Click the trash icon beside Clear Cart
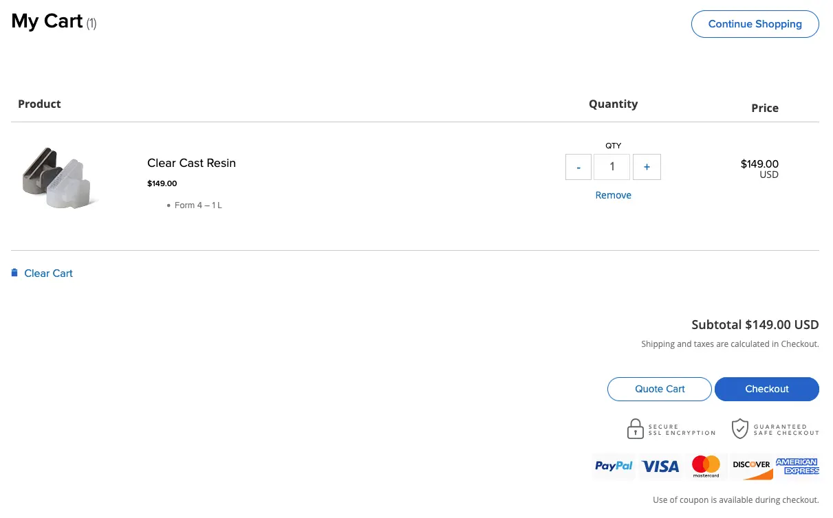833x518 pixels. click(14, 273)
